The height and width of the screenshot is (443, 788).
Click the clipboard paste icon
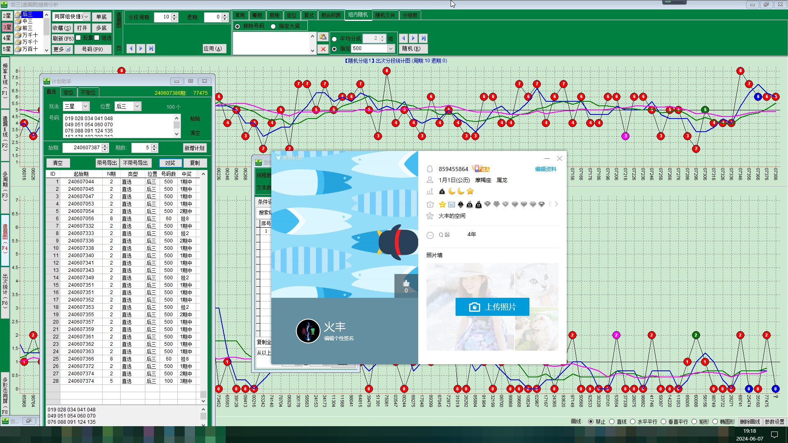point(323,37)
